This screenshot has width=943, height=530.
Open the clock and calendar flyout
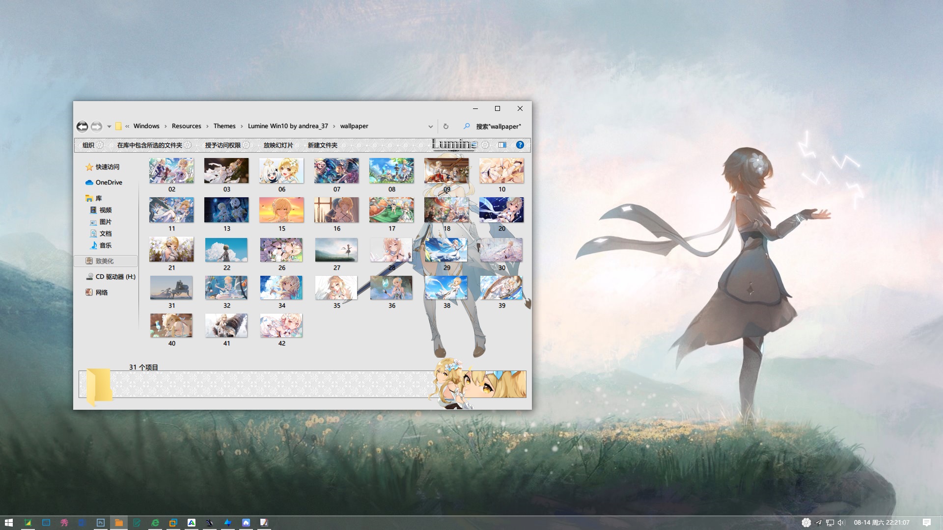pos(882,523)
